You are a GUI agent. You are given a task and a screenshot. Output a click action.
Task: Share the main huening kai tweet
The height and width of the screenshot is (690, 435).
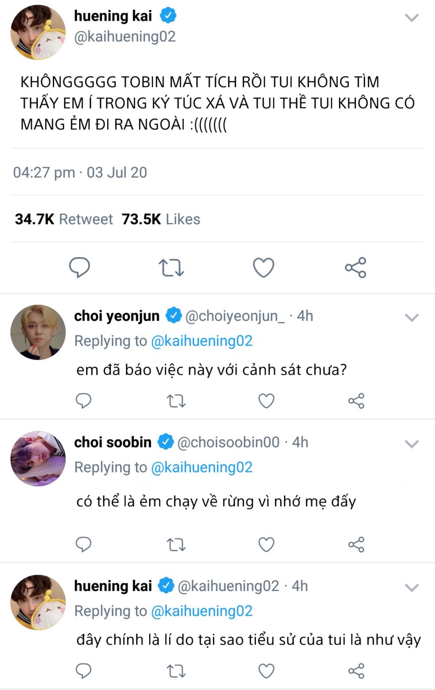[x=356, y=267]
